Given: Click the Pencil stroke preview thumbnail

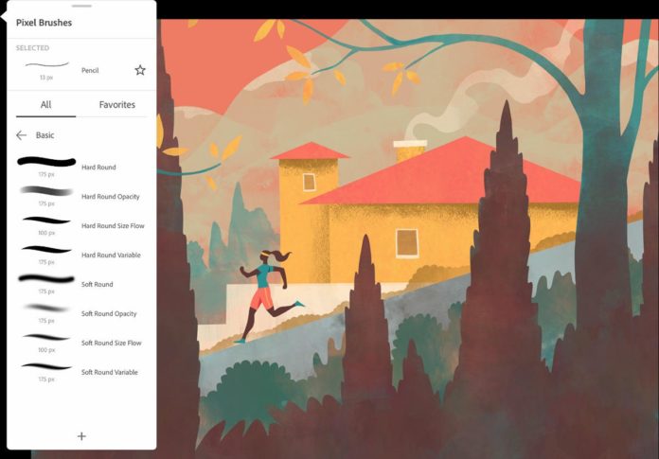Looking at the screenshot, I should click(46, 64).
